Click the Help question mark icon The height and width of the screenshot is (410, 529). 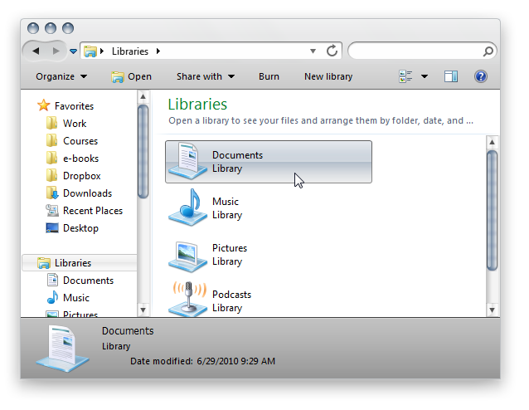(x=480, y=76)
